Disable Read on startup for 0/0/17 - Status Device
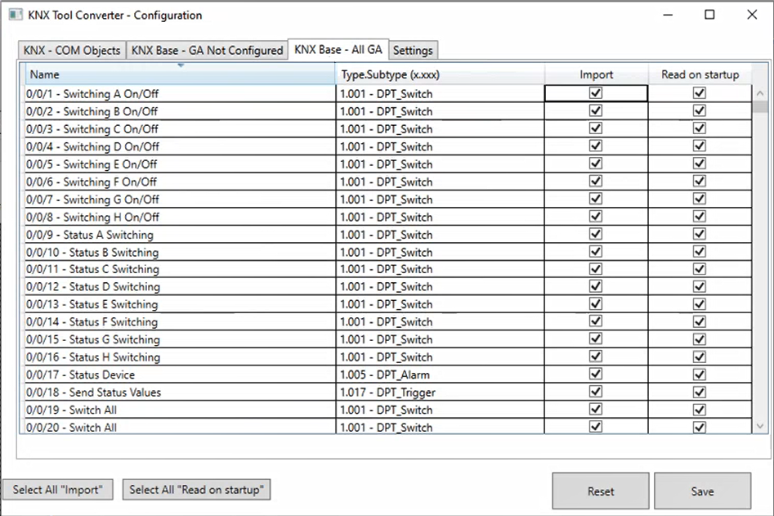The image size is (774, 516). click(699, 375)
